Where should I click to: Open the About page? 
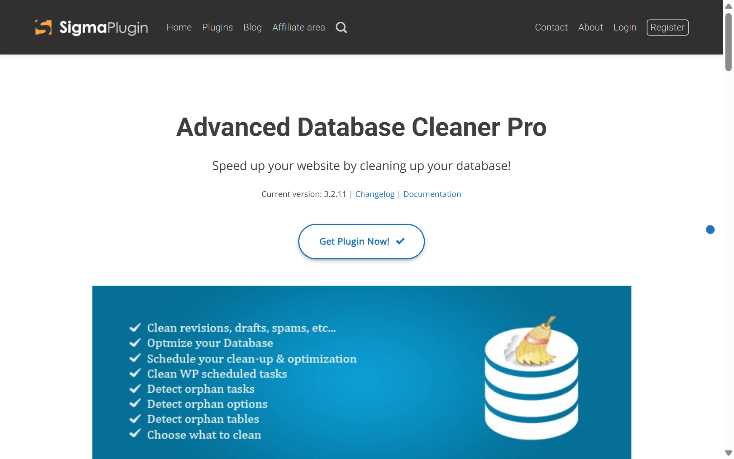point(590,27)
